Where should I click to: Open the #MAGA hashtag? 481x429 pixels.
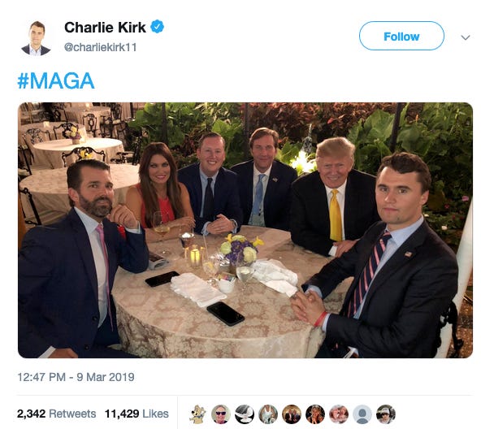56,80
